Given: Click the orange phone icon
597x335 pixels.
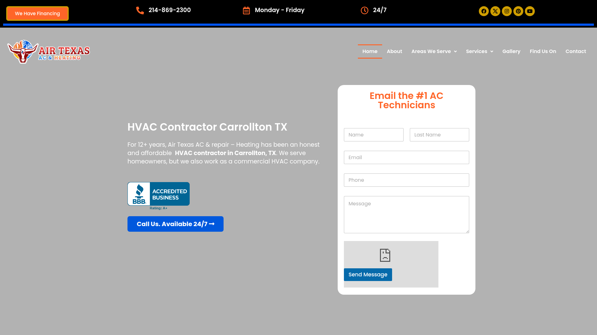Looking at the screenshot, I should tap(140, 11).
